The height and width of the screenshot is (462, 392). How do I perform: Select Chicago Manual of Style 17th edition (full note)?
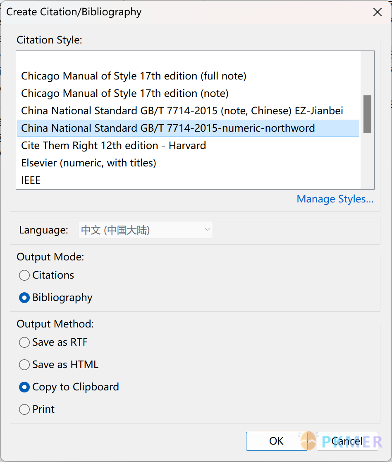(188, 76)
